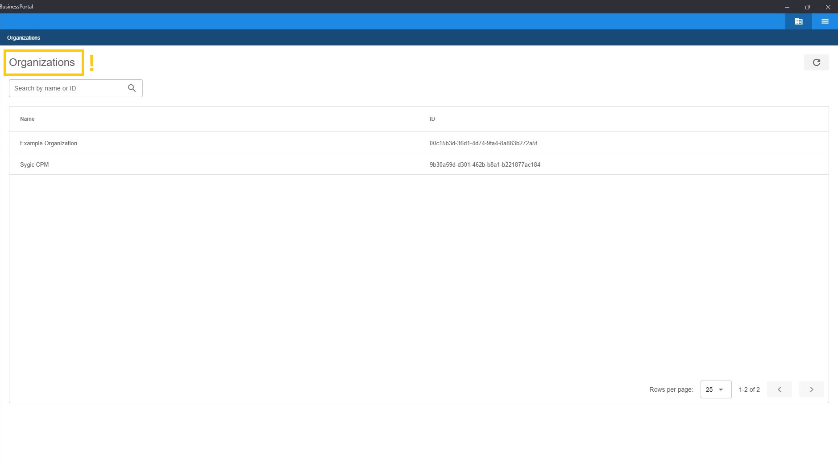This screenshot has height=463, width=838.
Task: Sort by the ID column header
Action: 432,119
